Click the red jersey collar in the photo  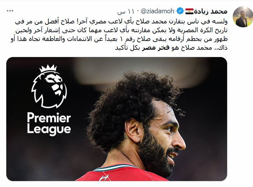tap(115, 168)
